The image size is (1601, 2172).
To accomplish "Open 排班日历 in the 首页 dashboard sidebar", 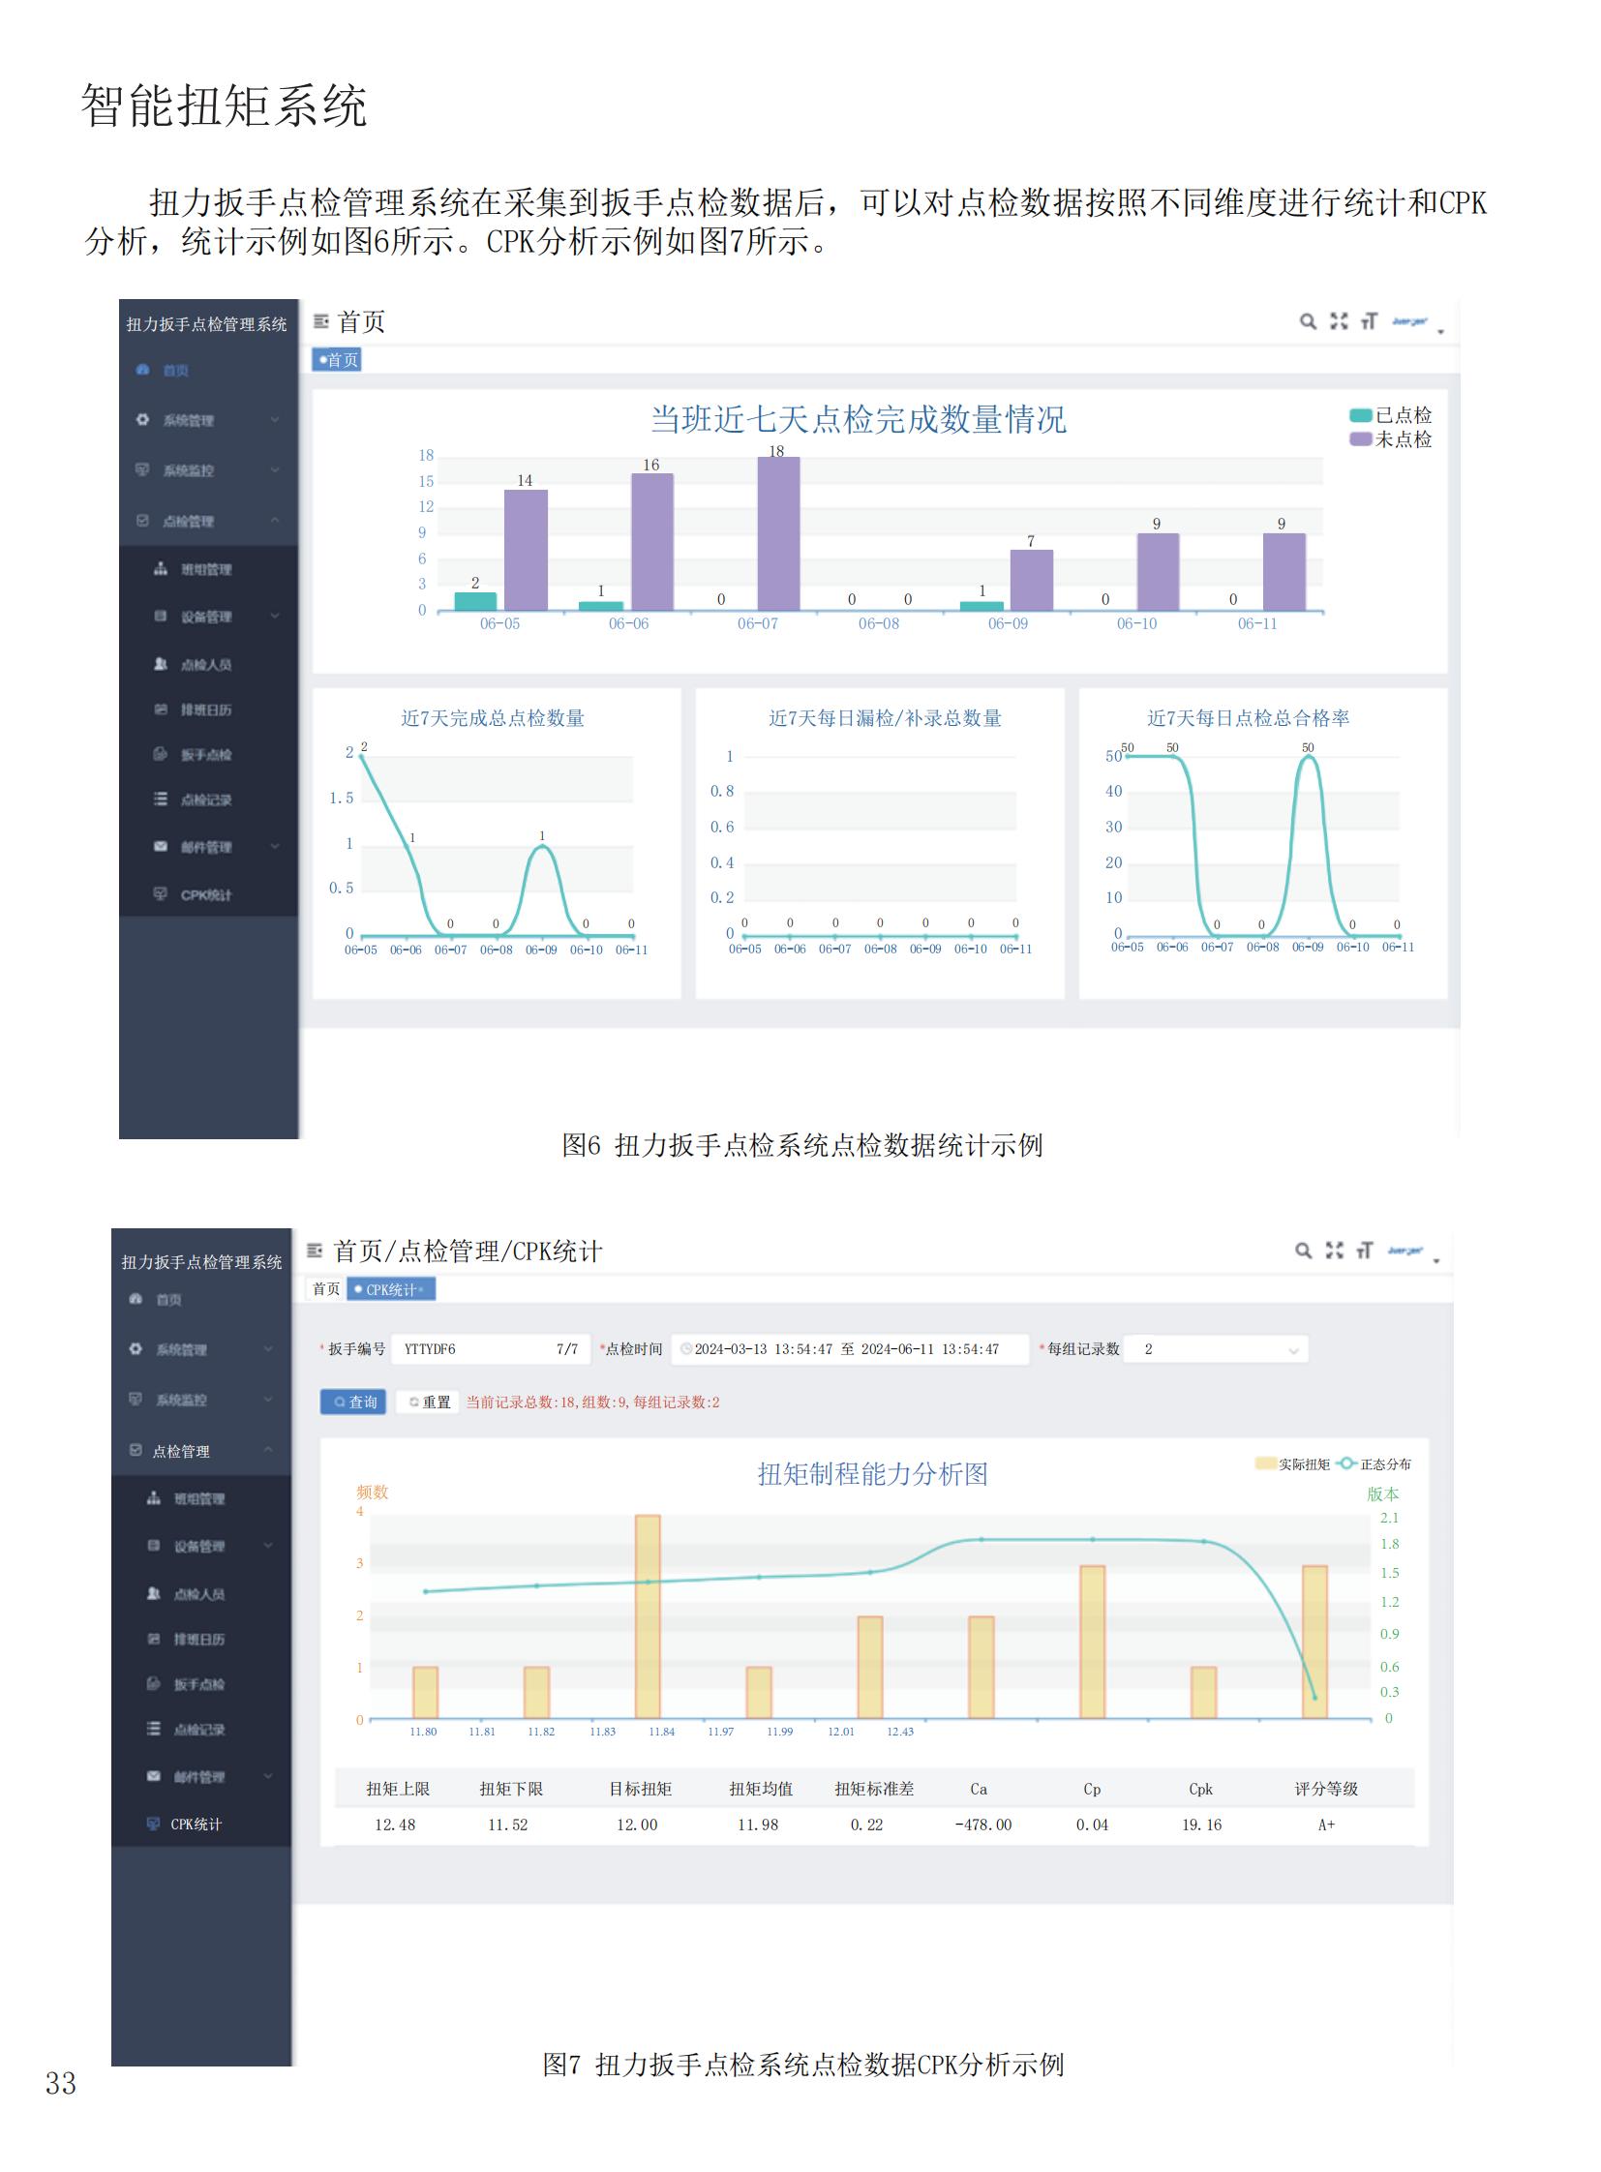I will 205,710.
